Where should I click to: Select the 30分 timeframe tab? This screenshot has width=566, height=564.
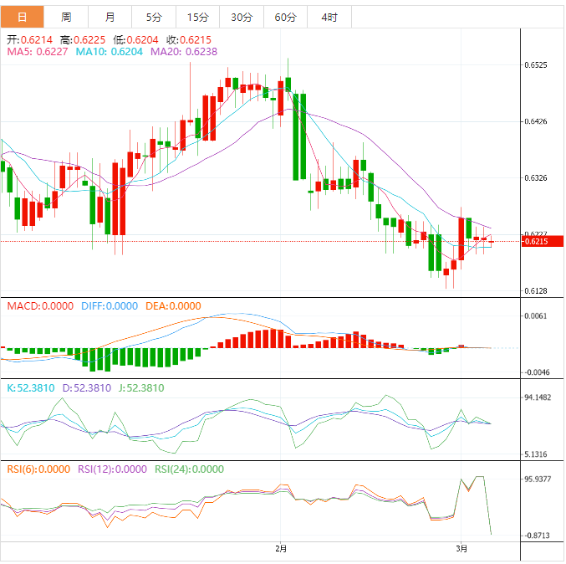click(x=241, y=17)
